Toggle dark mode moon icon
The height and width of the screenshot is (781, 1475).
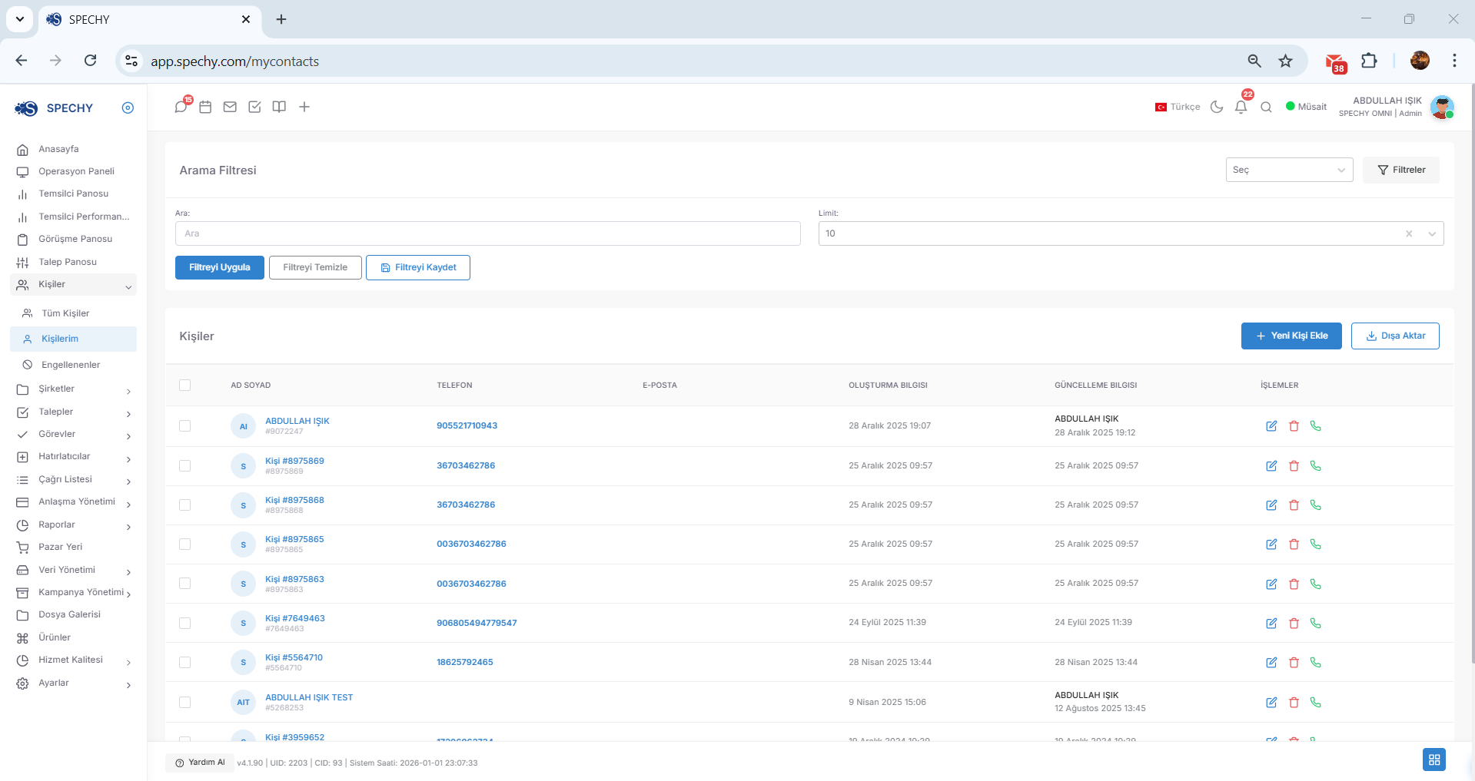1217,107
